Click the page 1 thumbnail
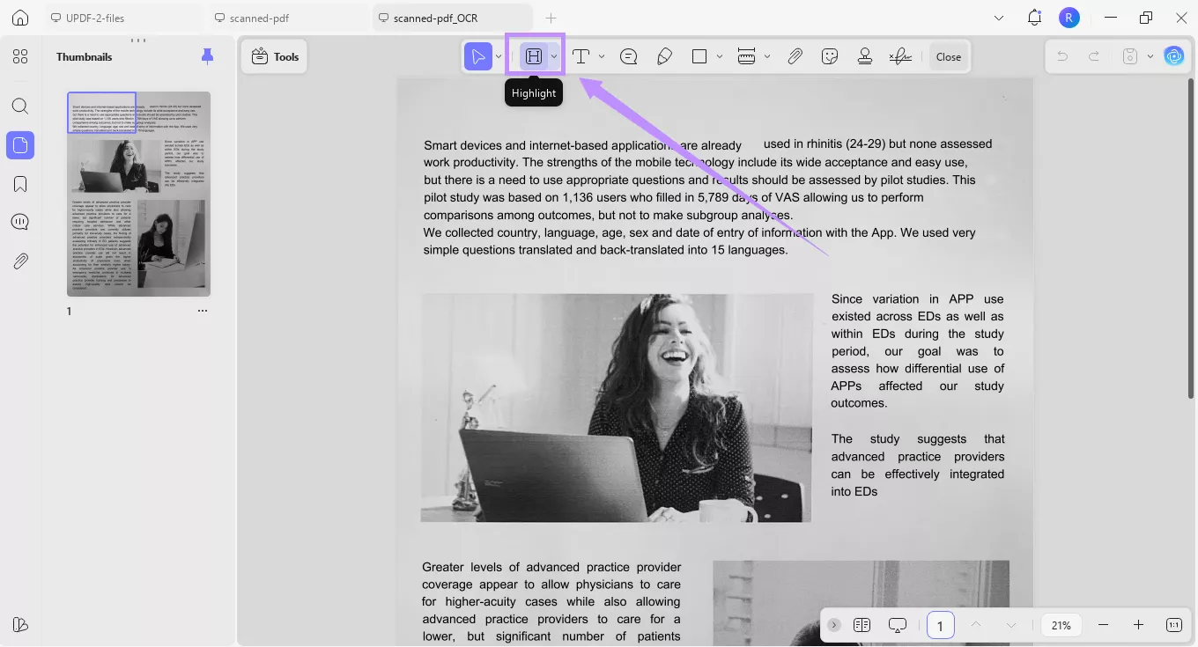1198x647 pixels. coord(139,194)
